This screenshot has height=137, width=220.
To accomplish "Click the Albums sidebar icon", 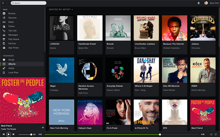I will pyautogui.click(x=4, y=64).
